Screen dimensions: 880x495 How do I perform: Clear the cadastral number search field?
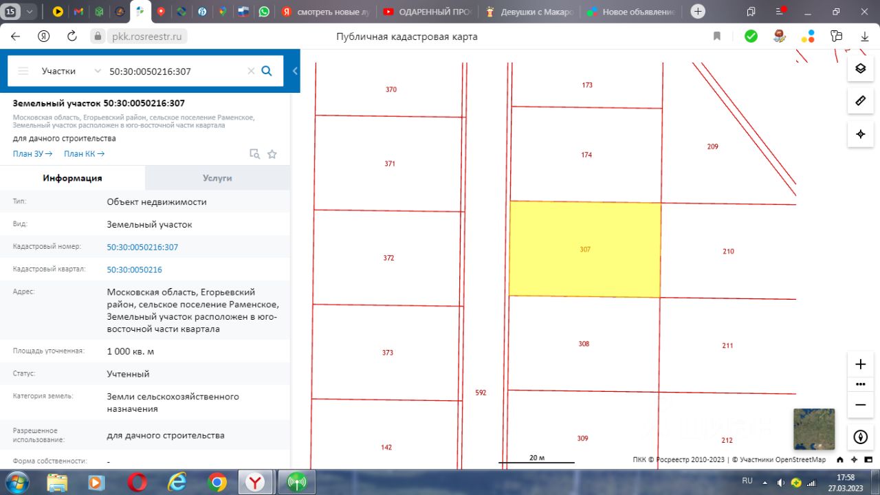251,71
